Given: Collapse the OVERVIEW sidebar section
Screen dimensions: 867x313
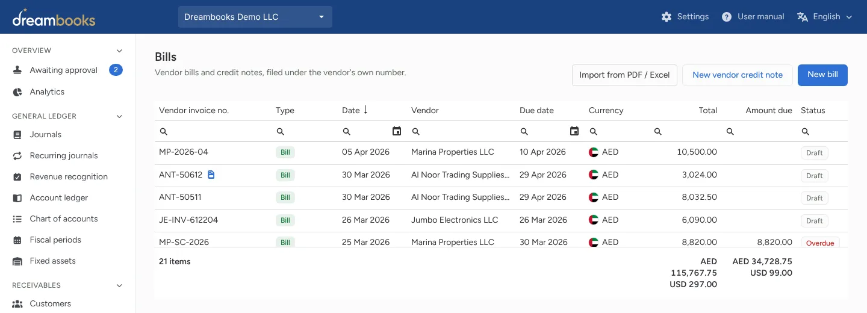Looking at the screenshot, I should pos(119,51).
